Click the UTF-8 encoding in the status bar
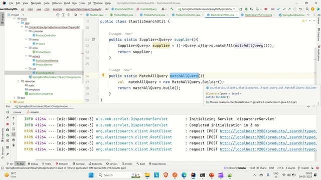This screenshot has width=321, height=180. (280, 168)
